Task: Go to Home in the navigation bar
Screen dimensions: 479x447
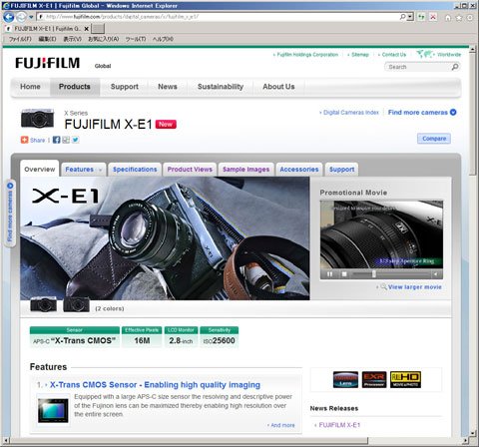Action: (30, 87)
